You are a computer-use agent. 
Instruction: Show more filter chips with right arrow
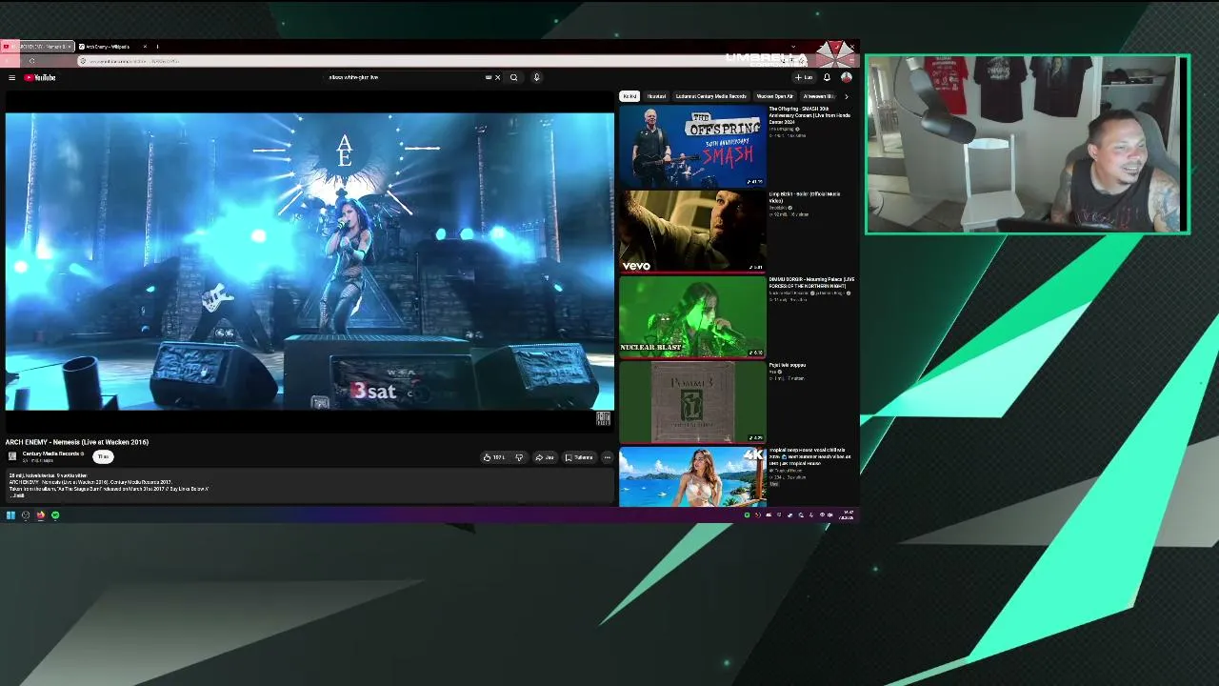846,96
